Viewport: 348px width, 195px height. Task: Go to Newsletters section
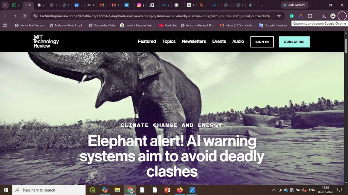point(194,41)
